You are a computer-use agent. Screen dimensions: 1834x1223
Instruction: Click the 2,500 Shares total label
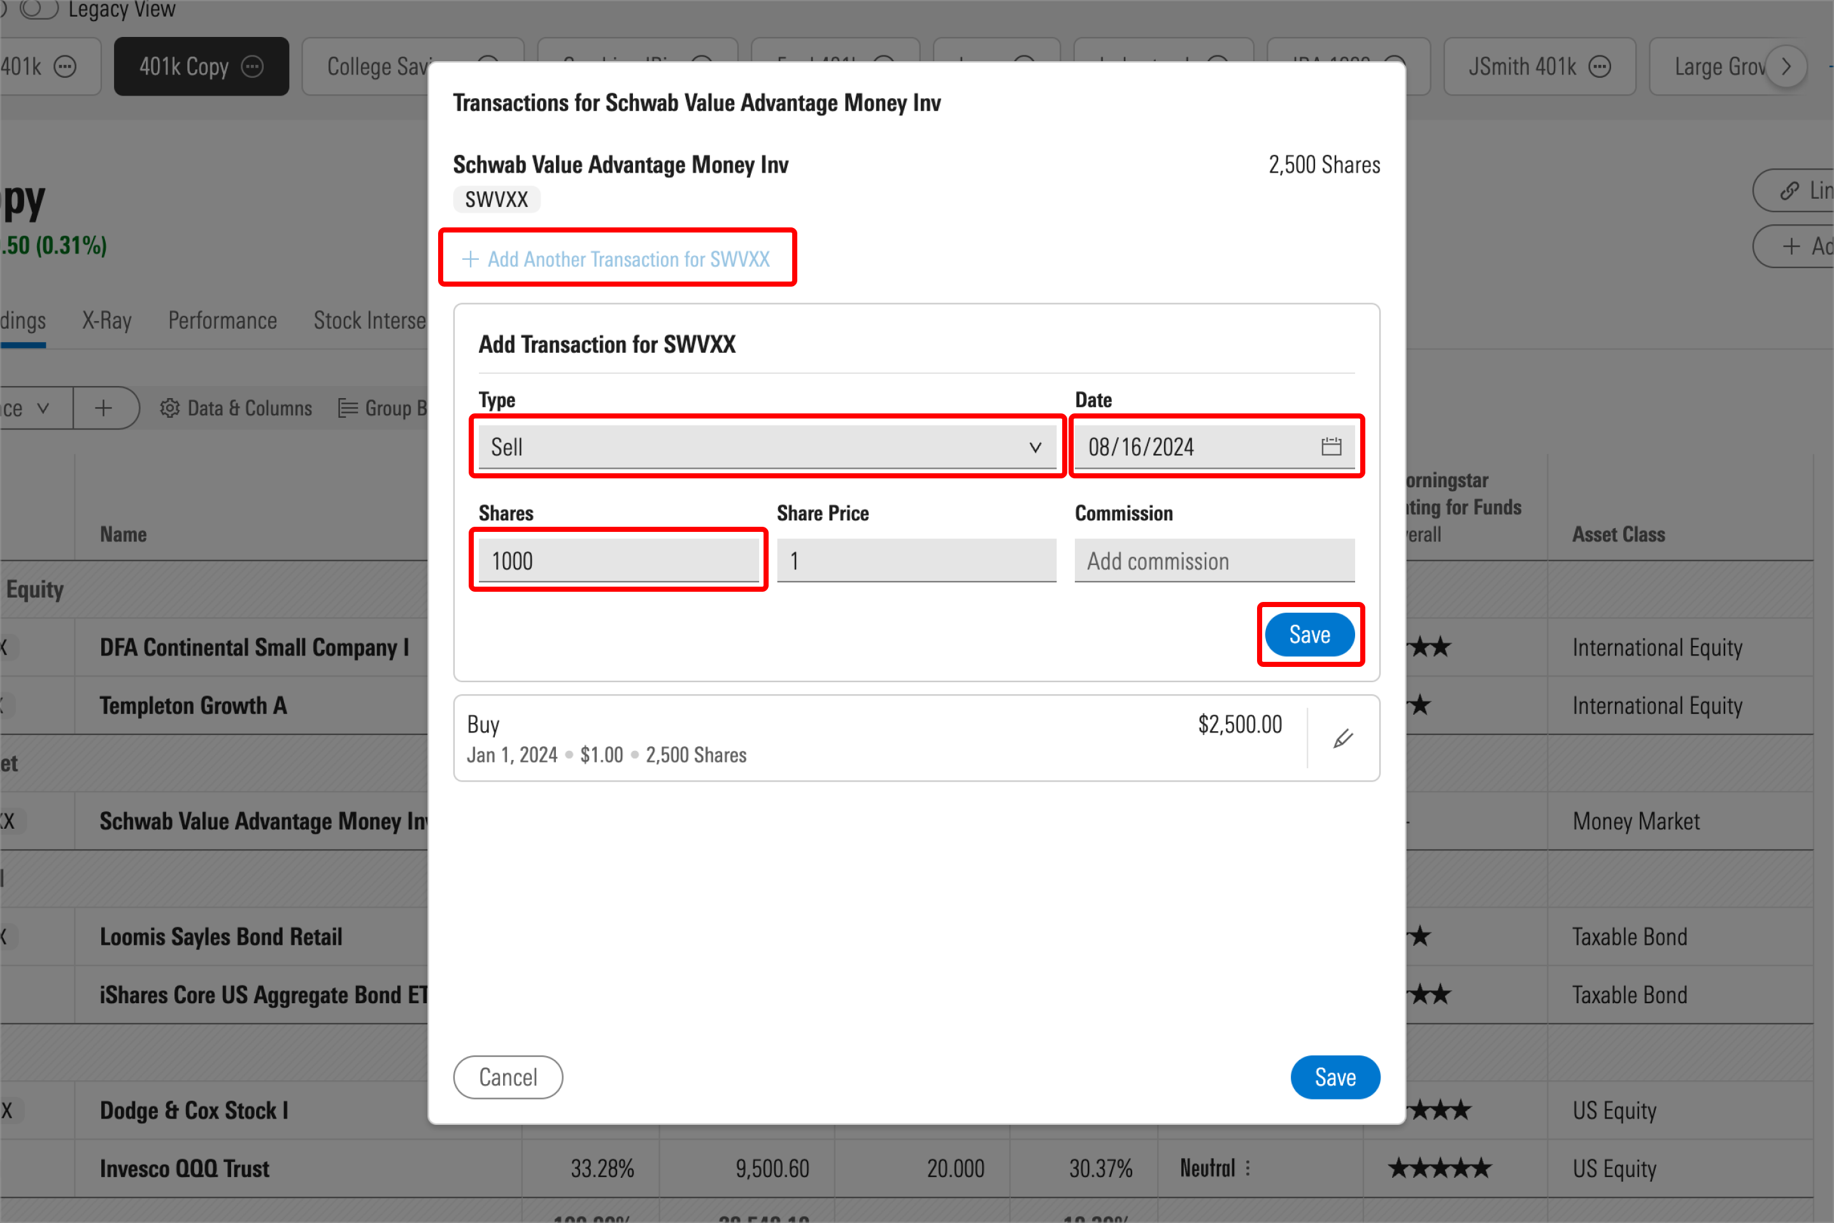pos(1324,164)
